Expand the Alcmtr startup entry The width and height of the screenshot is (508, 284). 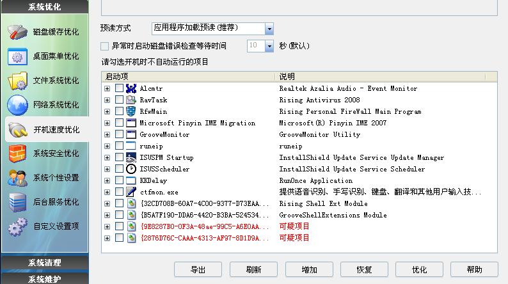click(107, 88)
